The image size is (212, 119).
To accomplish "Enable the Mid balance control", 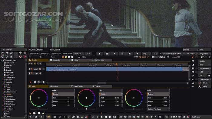I will pos(111,94).
